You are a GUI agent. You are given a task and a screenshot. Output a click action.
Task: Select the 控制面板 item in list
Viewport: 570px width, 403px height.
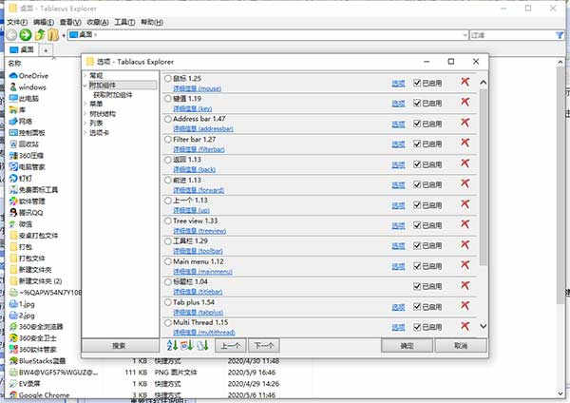click(27, 133)
